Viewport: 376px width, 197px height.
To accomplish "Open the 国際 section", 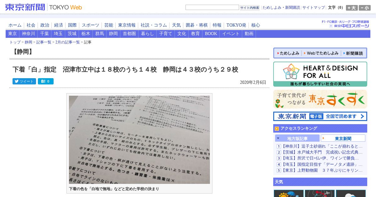I will point(72,25).
